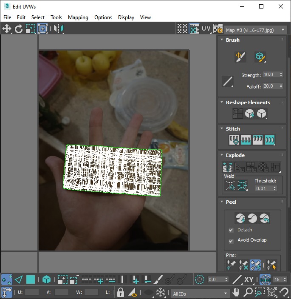Select the Zoom magnifier tool

point(248,292)
